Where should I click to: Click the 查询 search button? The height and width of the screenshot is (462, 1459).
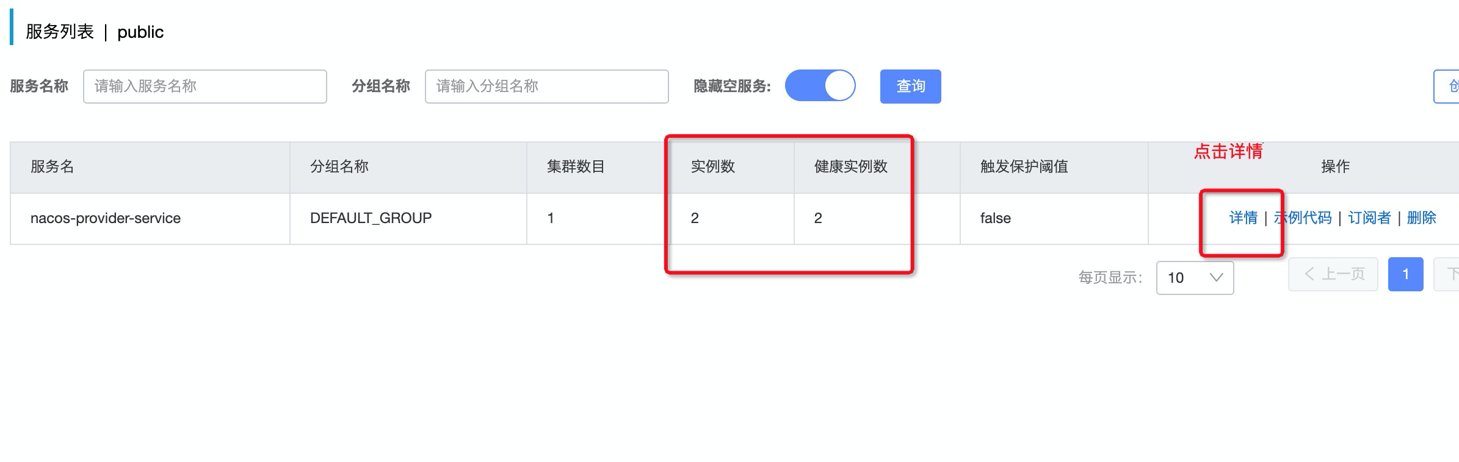(910, 87)
